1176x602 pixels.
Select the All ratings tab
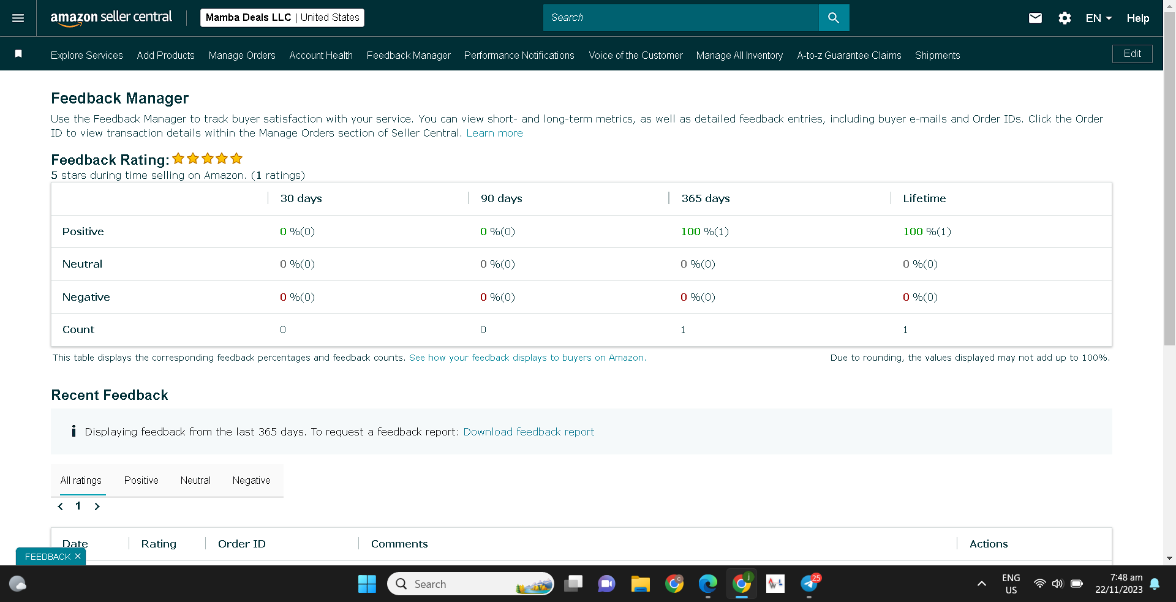pos(81,480)
